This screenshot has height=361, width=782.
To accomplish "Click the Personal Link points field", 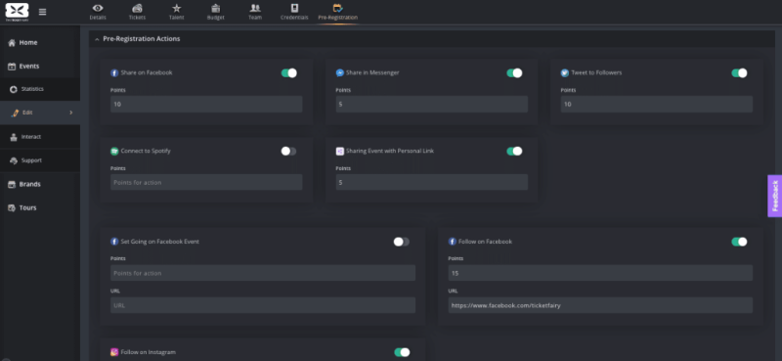I will click(x=432, y=182).
